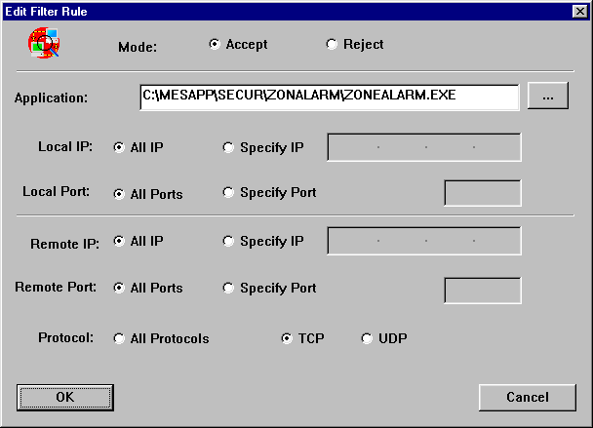Click the Local Port: label
The height and width of the screenshot is (428, 593).
(x=56, y=192)
